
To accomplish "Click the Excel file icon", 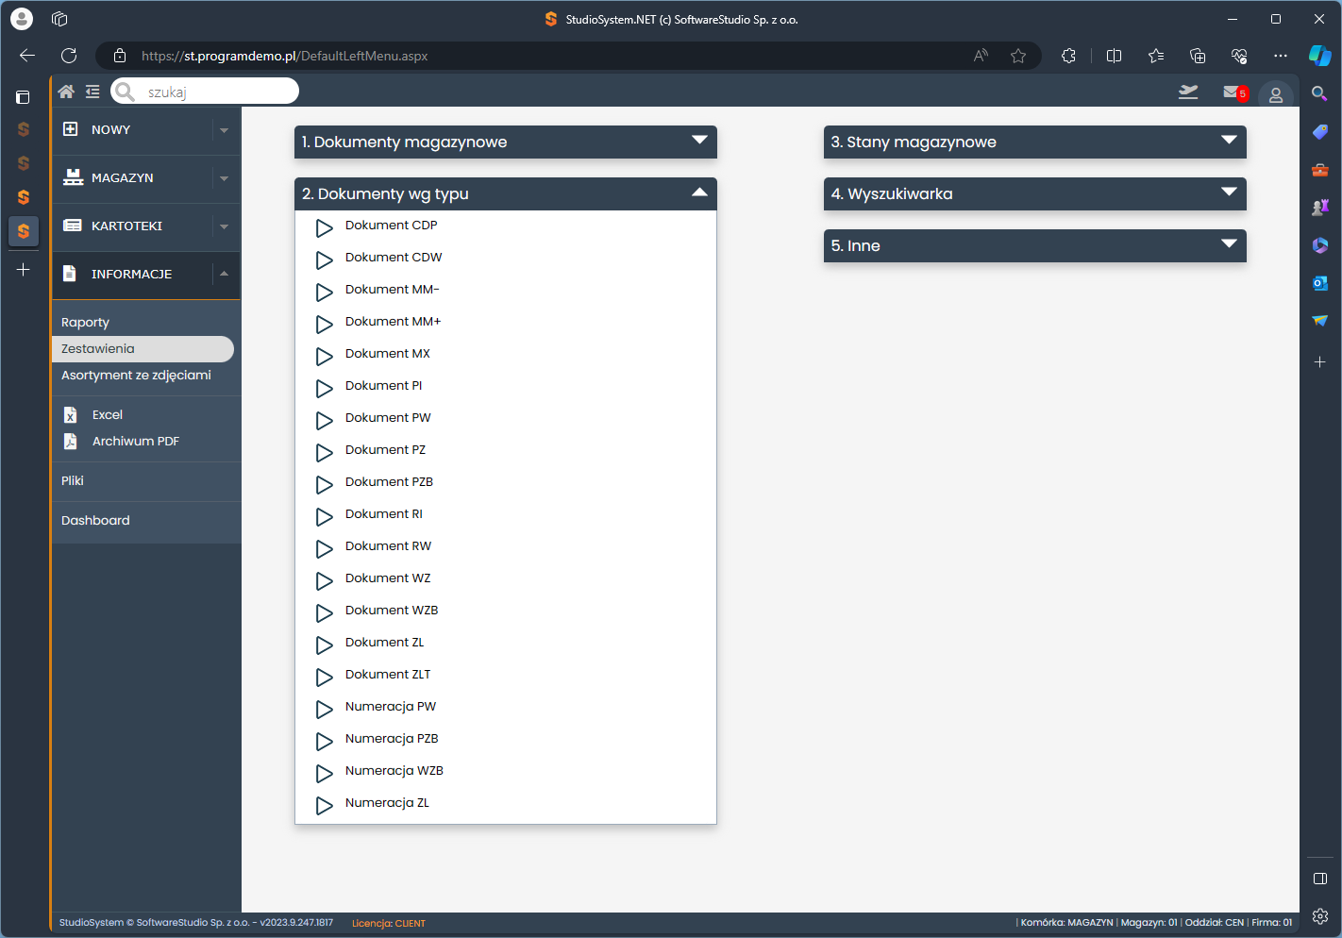I will [x=71, y=414].
